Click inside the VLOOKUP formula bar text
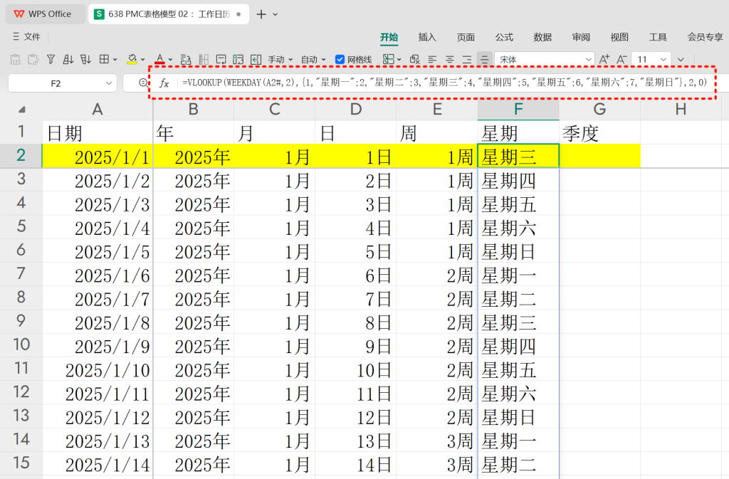This screenshot has width=729, height=479. pyautogui.click(x=444, y=83)
